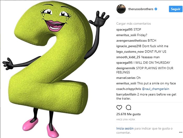183x138 pixels.
Task: Open the HACE UNA HORA timestamp
Action: tap(125, 119)
